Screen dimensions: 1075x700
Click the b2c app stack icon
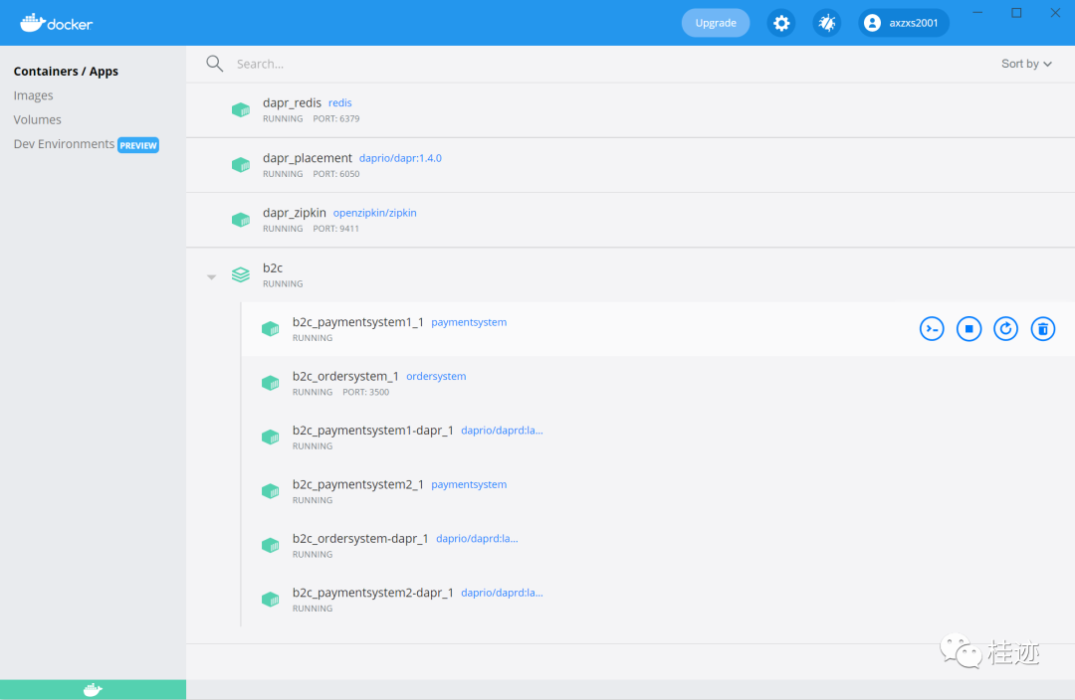[241, 274]
